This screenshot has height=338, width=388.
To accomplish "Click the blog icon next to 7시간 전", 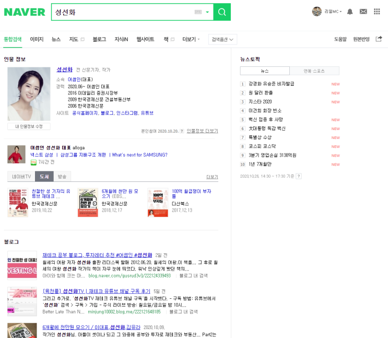I will [33, 162].
